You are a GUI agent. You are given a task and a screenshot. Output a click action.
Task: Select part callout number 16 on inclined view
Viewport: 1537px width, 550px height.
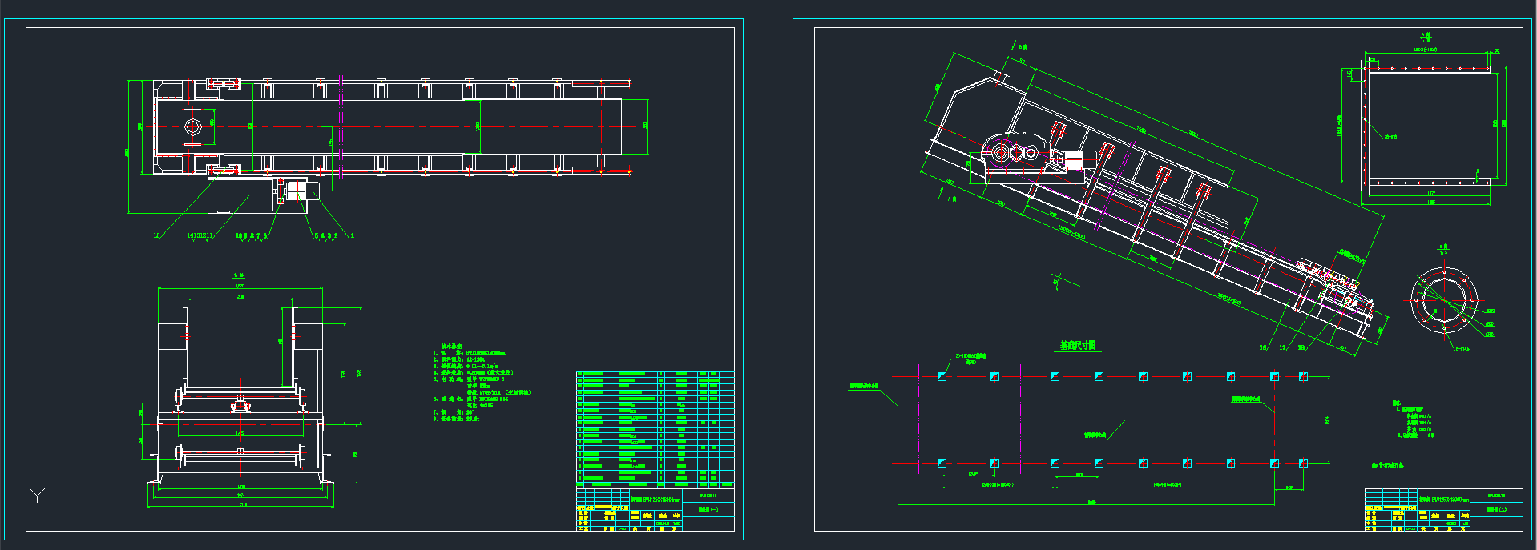click(x=1263, y=348)
